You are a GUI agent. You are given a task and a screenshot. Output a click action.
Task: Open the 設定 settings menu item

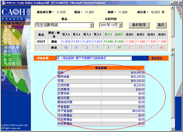(8, 59)
